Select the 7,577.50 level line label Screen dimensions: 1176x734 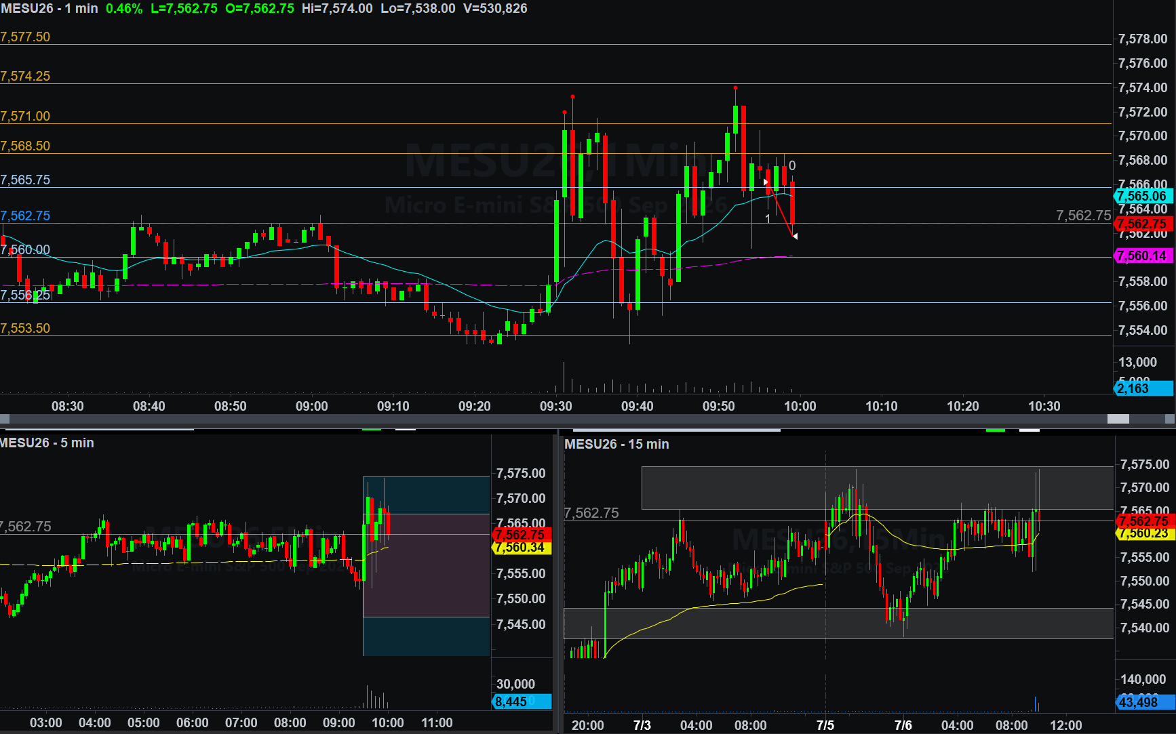coord(25,37)
